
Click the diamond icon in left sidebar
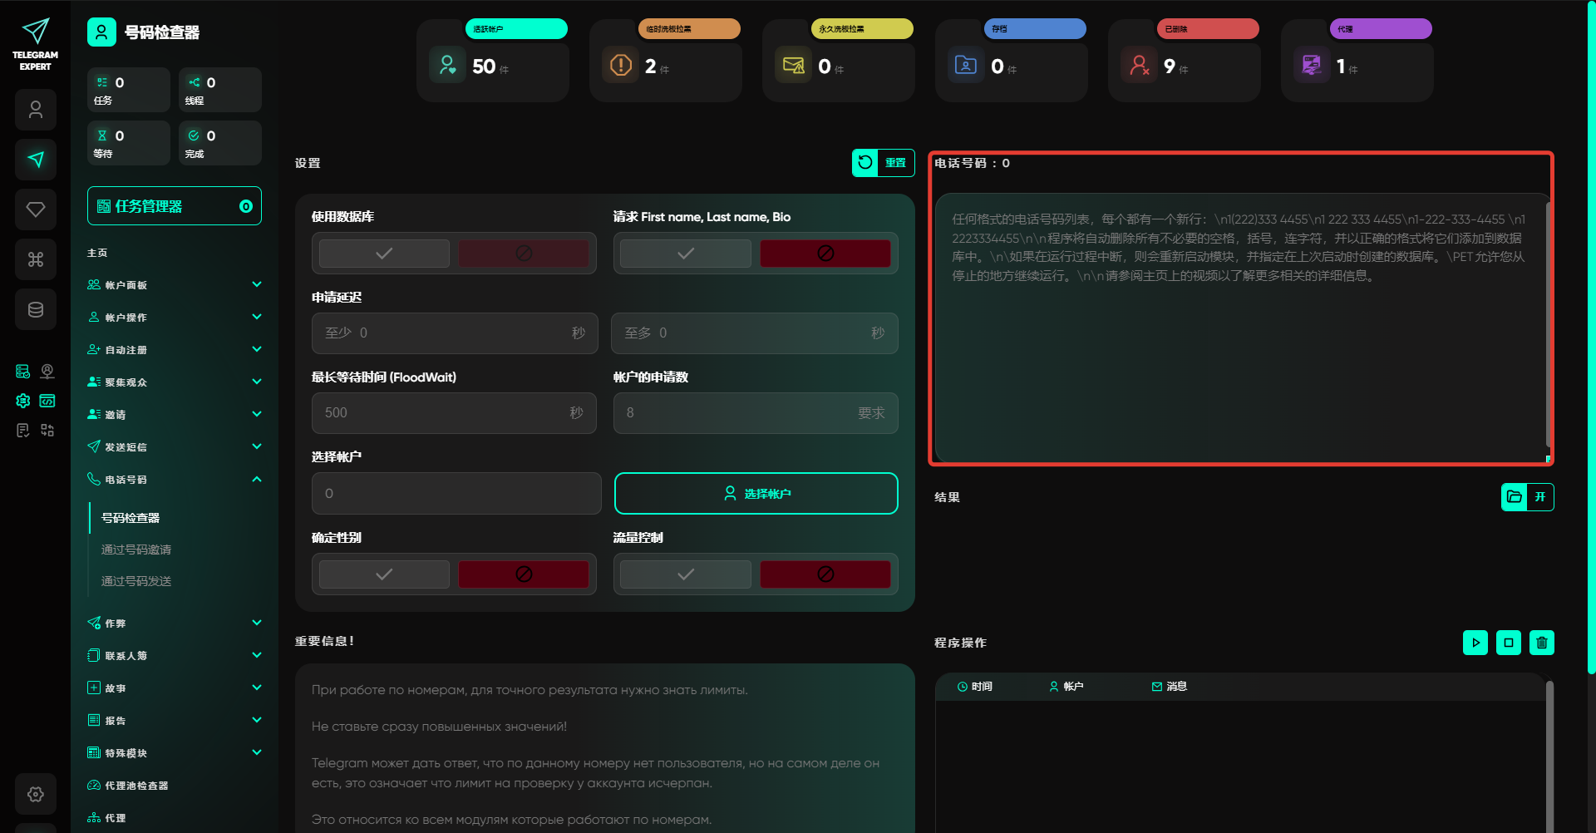click(x=36, y=209)
